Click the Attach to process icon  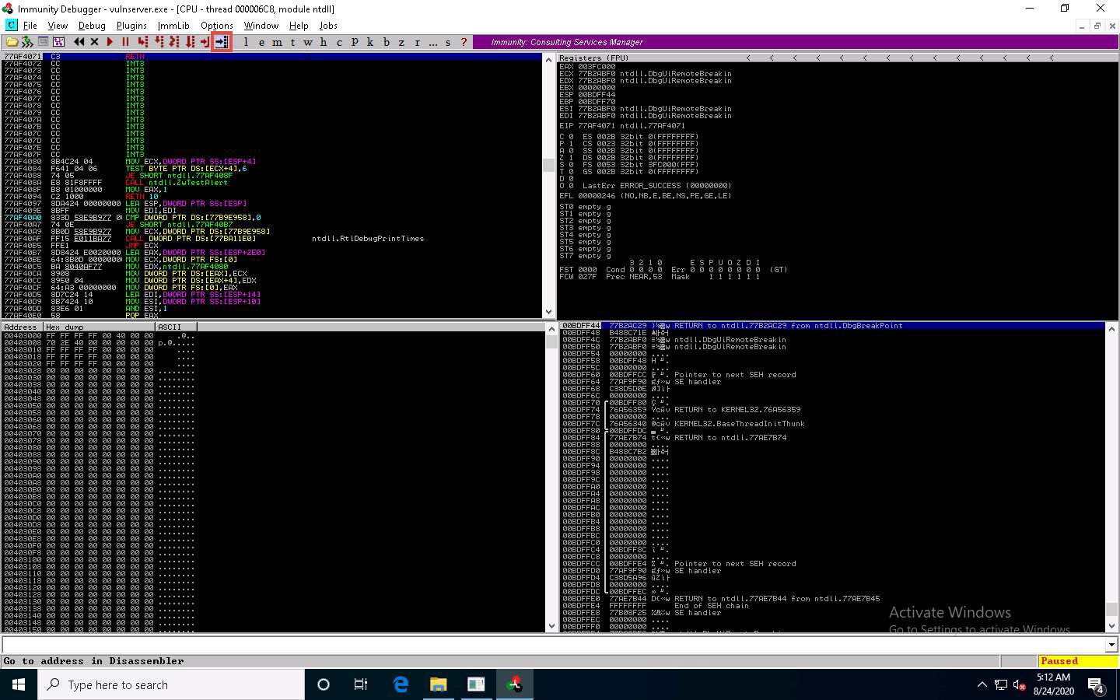pos(27,42)
